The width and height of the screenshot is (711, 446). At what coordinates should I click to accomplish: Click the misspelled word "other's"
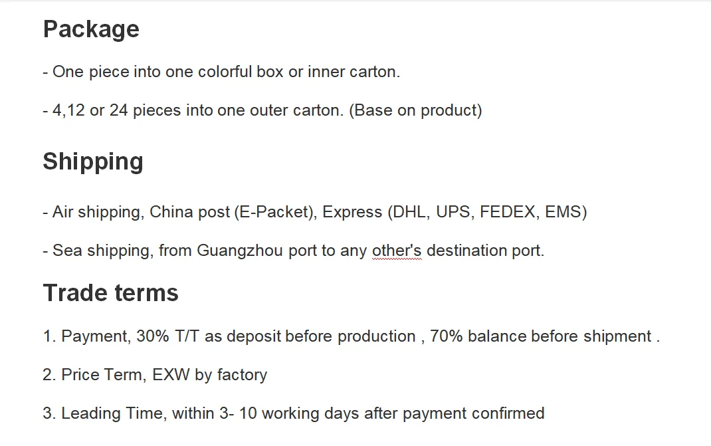tap(397, 251)
